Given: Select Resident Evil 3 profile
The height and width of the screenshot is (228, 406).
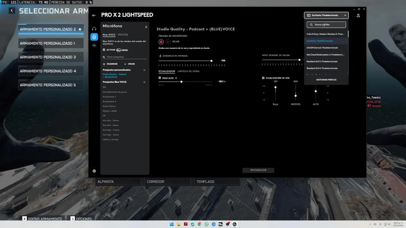Looking at the screenshot, I should (x=325, y=61).
